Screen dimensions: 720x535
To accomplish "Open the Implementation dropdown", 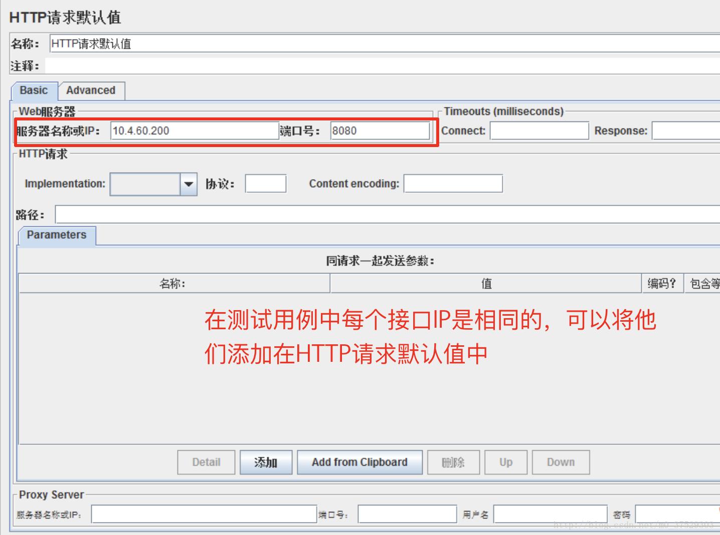I will point(188,184).
